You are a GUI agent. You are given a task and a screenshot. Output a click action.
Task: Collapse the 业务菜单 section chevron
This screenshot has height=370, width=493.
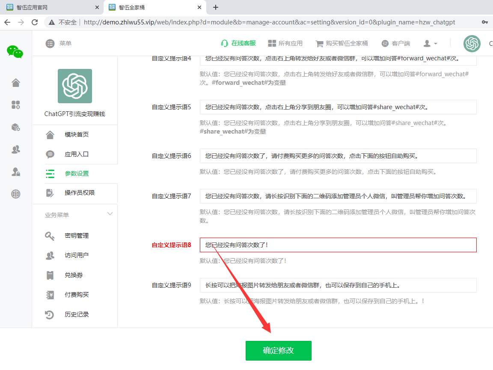click(110, 214)
